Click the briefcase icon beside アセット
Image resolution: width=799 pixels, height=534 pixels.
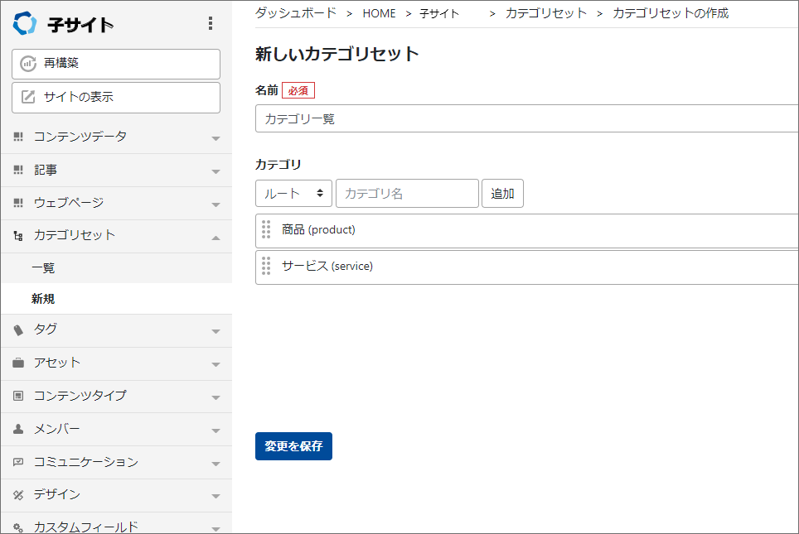coord(18,363)
